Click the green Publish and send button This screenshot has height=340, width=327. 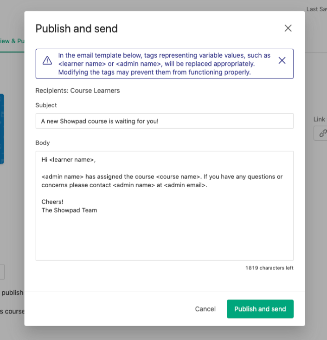tap(260, 309)
